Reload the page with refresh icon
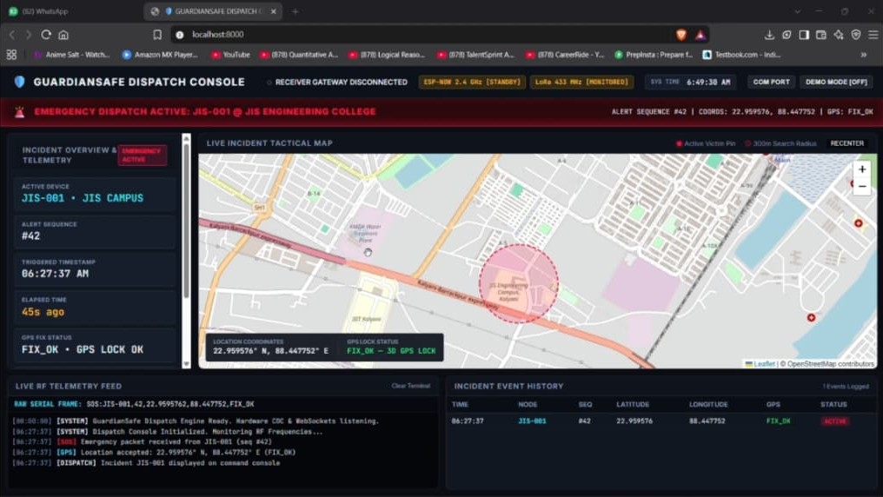The image size is (883, 497). 46,35
